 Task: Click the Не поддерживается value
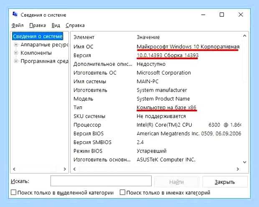pyautogui.click(x=161, y=116)
